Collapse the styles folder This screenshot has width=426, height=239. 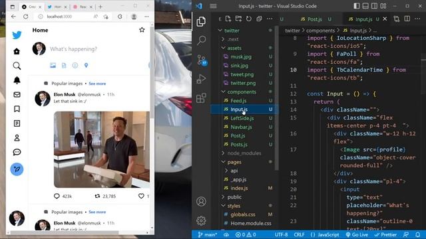[224, 206]
